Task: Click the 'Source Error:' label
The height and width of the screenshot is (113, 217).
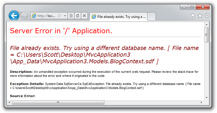Action: pos(23,96)
